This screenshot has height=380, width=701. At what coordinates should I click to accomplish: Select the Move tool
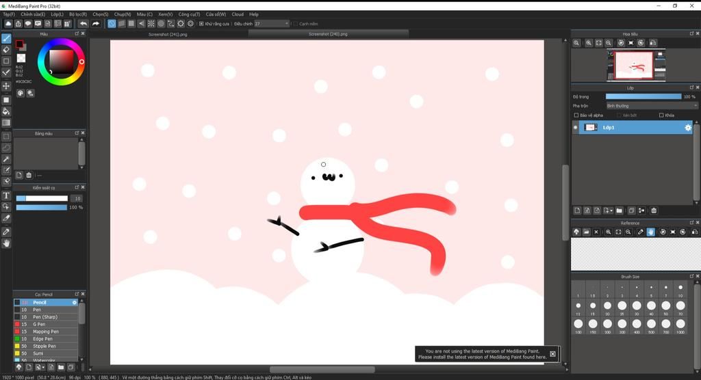click(6, 85)
